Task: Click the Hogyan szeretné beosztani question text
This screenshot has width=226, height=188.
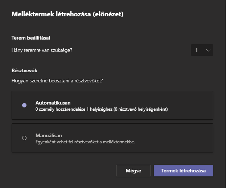Action: pyautogui.click(x=57, y=81)
